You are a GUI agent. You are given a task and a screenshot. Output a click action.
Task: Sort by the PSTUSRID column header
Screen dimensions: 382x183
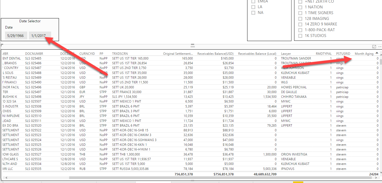coord(343,53)
